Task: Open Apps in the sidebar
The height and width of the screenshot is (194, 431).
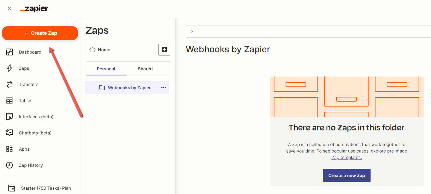Action: (x=24, y=149)
